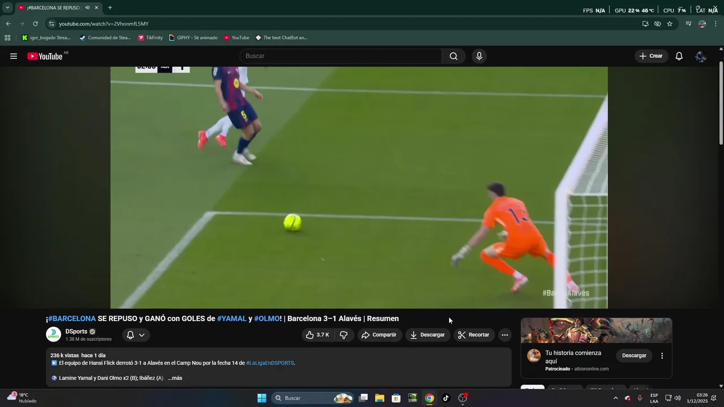Open Chrome three-dot menu
This screenshot has height=407, width=724.
[x=716, y=24]
